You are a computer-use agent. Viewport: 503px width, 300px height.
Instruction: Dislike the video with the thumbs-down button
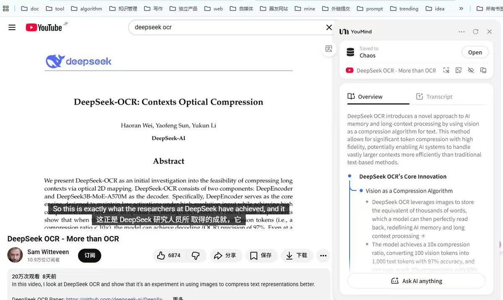coord(195,255)
